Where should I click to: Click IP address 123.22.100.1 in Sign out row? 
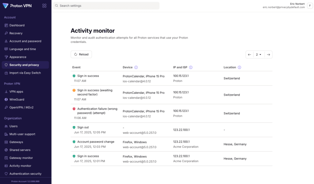pyautogui.click(x=181, y=130)
